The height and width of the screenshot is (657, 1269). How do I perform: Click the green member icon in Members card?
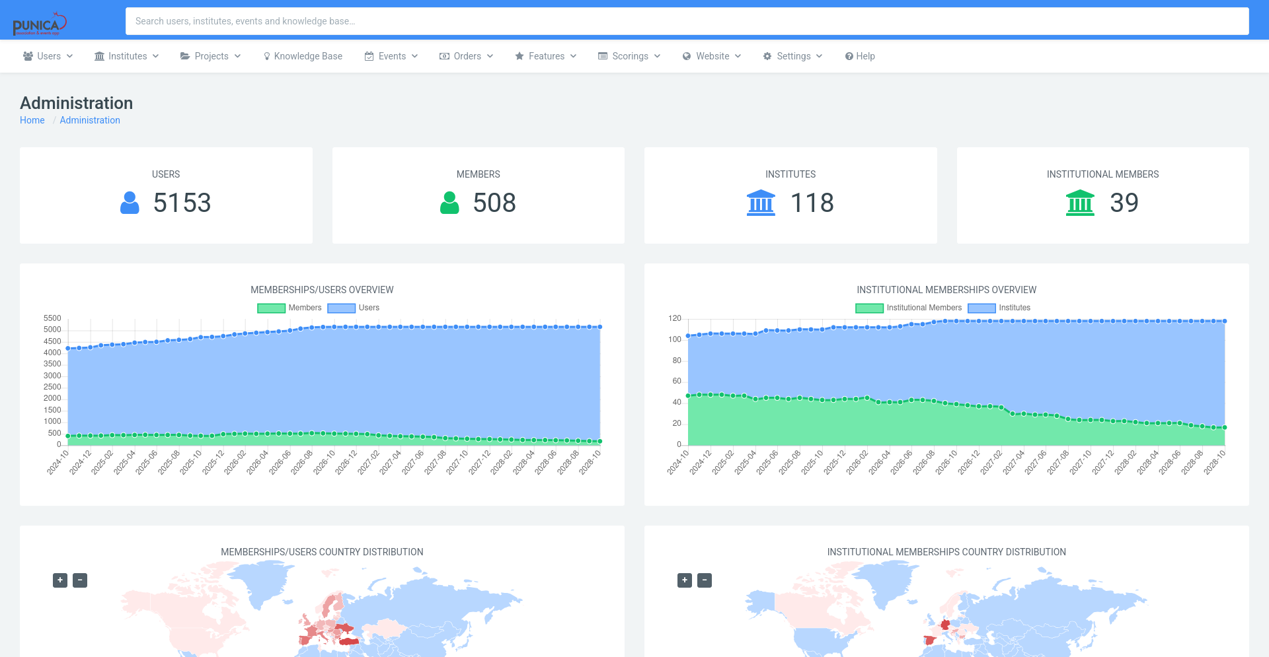coord(449,203)
